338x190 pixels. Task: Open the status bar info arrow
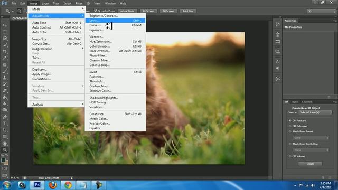tap(72, 178)
